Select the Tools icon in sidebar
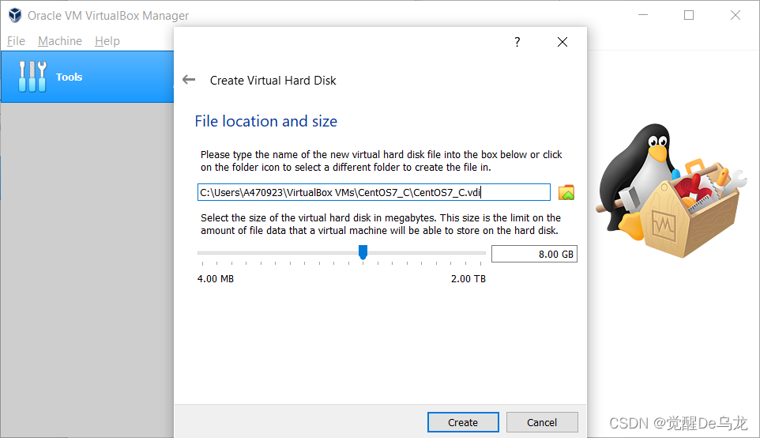This screenshot has height=438, width=760. pyautogui.click(x=32, y=77)
